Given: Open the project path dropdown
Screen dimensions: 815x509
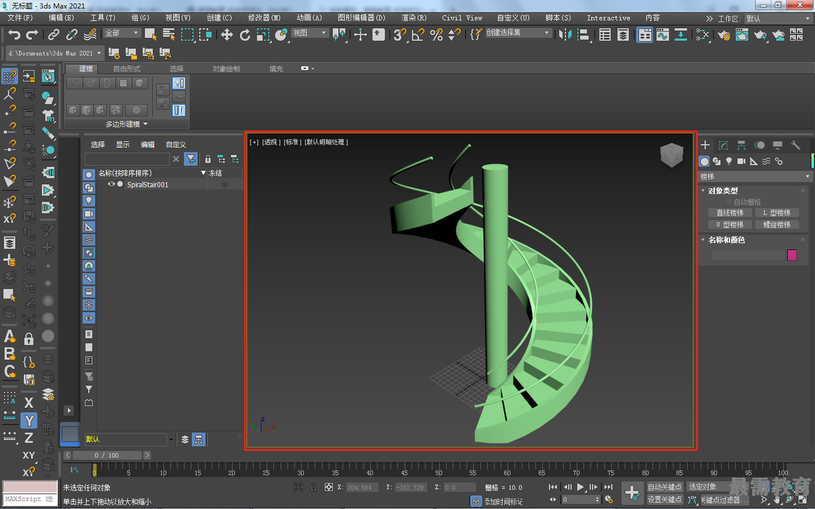Looking at the screenshot, I should pyautogui.click(x=54, y=53).
